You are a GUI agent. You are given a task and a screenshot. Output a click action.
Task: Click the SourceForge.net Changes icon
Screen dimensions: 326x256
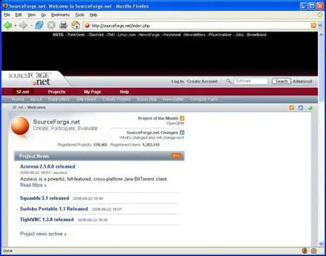point(182,132)
